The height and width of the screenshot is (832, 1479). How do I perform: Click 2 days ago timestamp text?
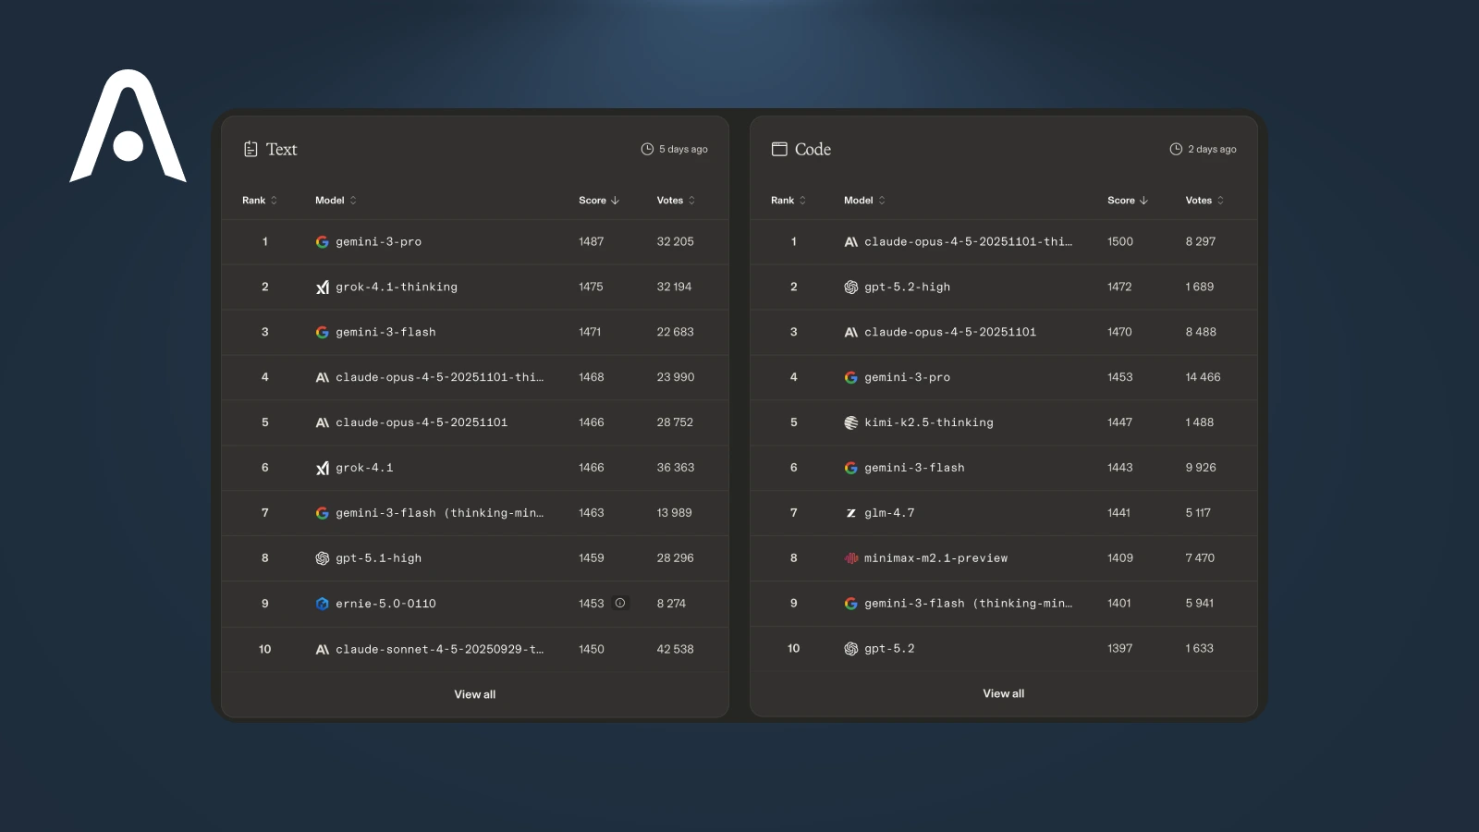pyautogui.click(x=1212, y=150)
